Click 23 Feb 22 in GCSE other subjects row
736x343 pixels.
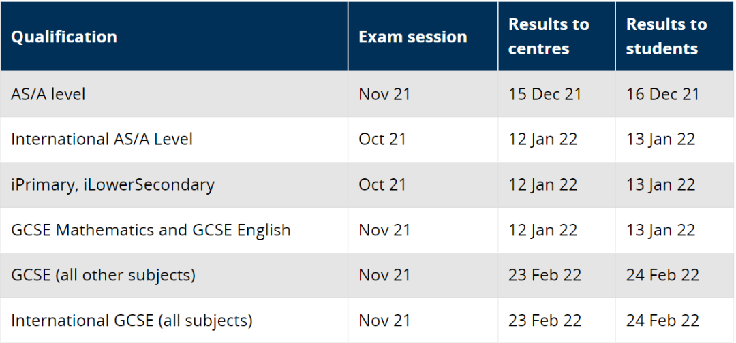[545, 275]
